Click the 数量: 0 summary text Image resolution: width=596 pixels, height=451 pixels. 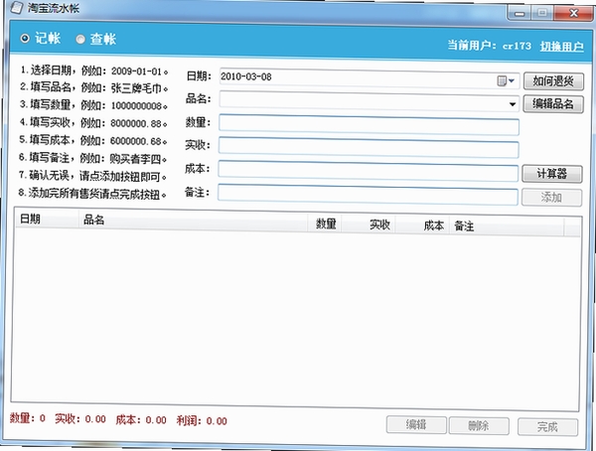coord(28,418)
